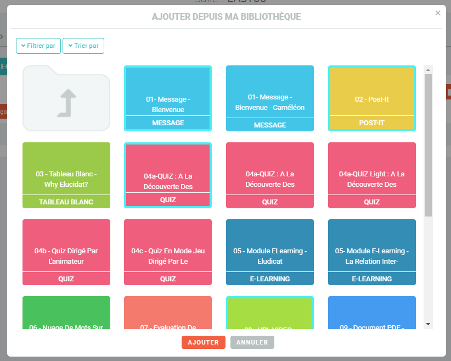Select the 02 - Post-It card

pos(372,98)
